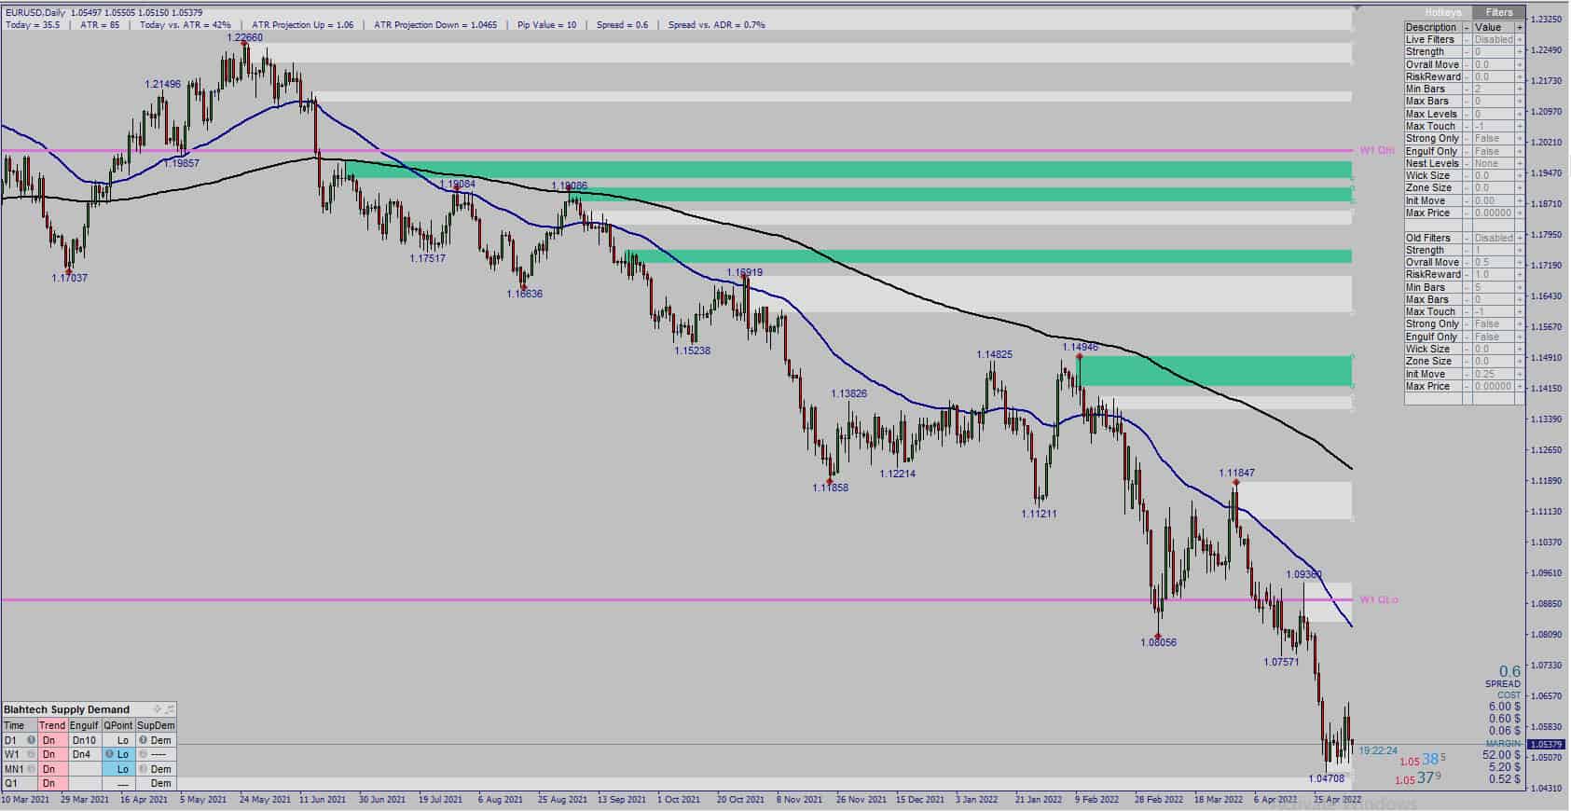The height and width of the screenshot is (811, 1571).
Task: Click the Old Filters Disabled value
Action: pos(1494,238)
